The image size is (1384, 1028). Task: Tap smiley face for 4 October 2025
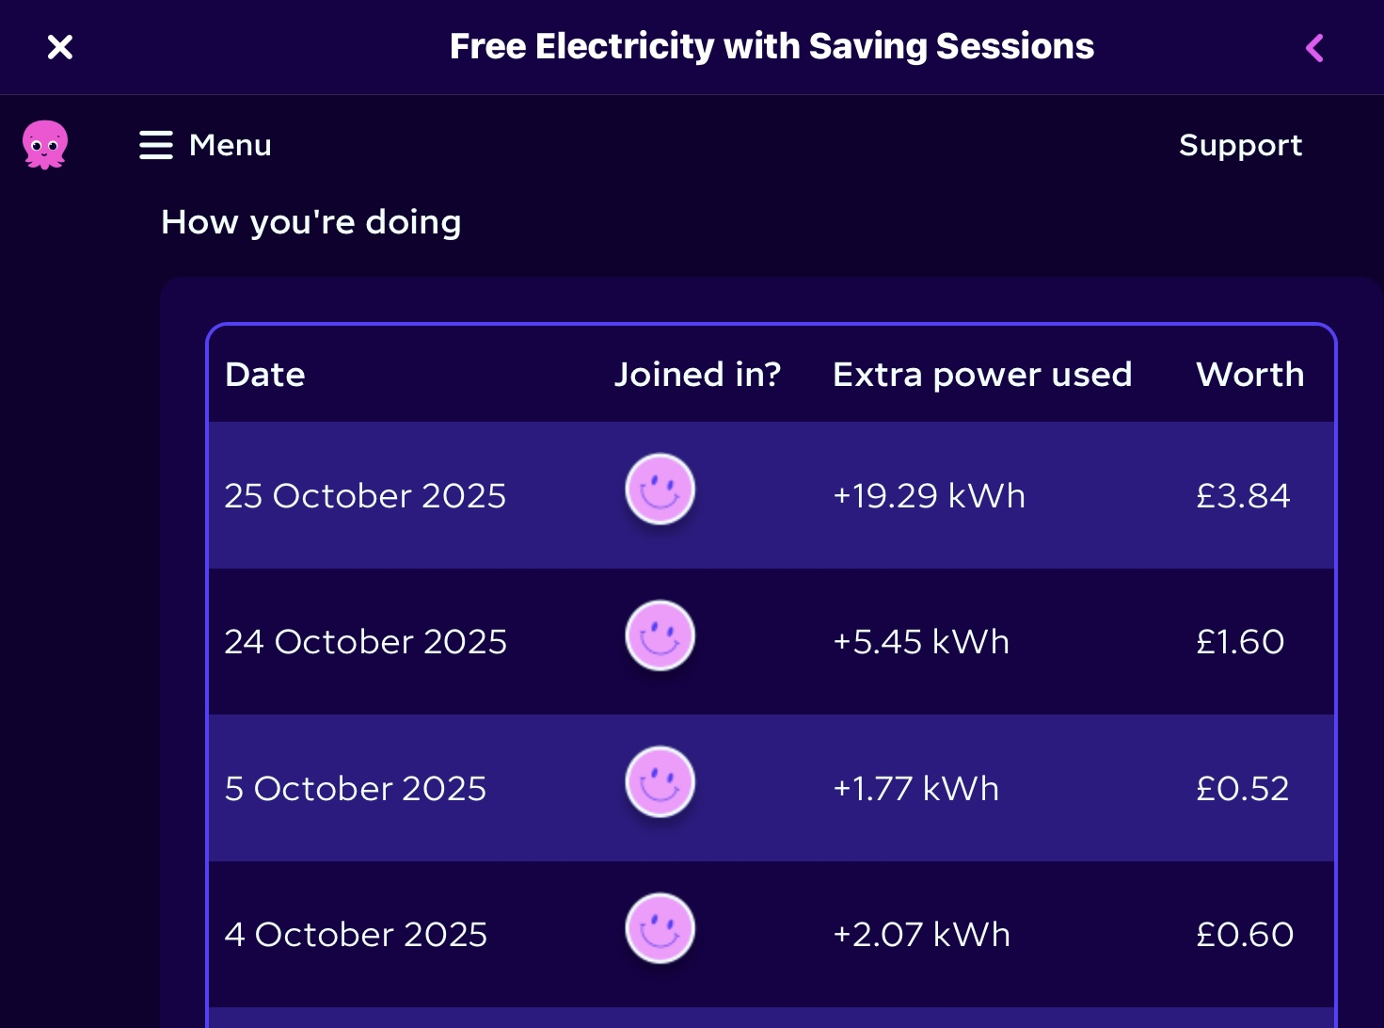[x=660, y=928]
